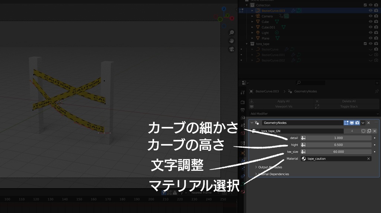
Task: Collapse the Collection tree
Action: click(x=247, y=5)
